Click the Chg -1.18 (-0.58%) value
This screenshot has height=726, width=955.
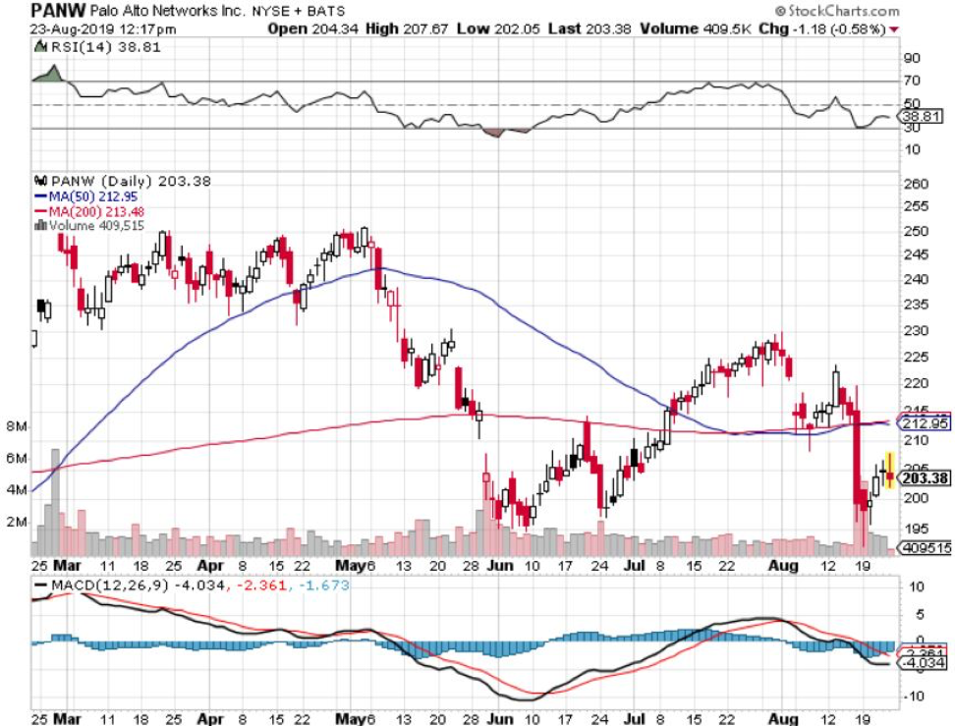(822, 28)
